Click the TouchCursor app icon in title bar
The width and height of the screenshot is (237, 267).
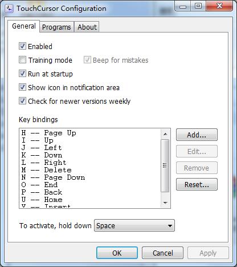pyautogui.click(x=9, y=9)
